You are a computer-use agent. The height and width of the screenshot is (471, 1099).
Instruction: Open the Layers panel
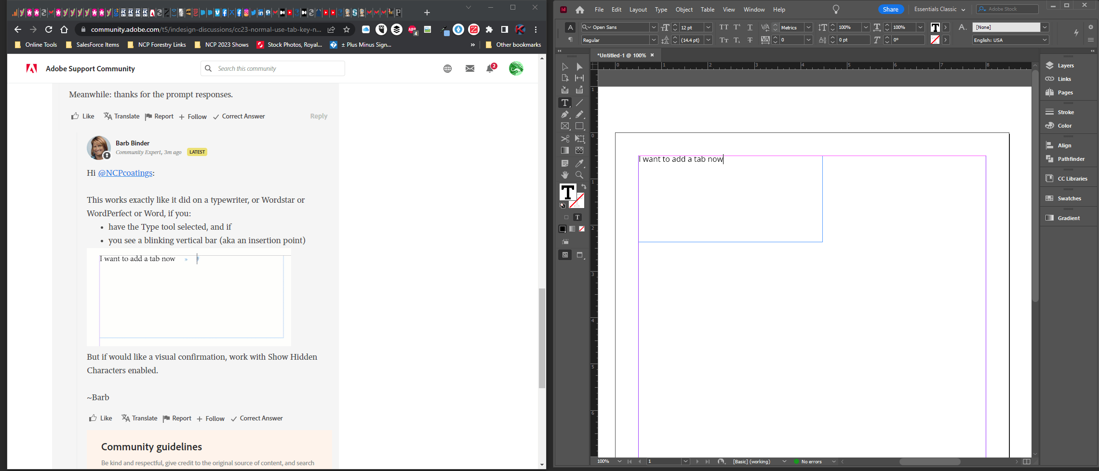pyautogui.click(x=1064, y=65)
